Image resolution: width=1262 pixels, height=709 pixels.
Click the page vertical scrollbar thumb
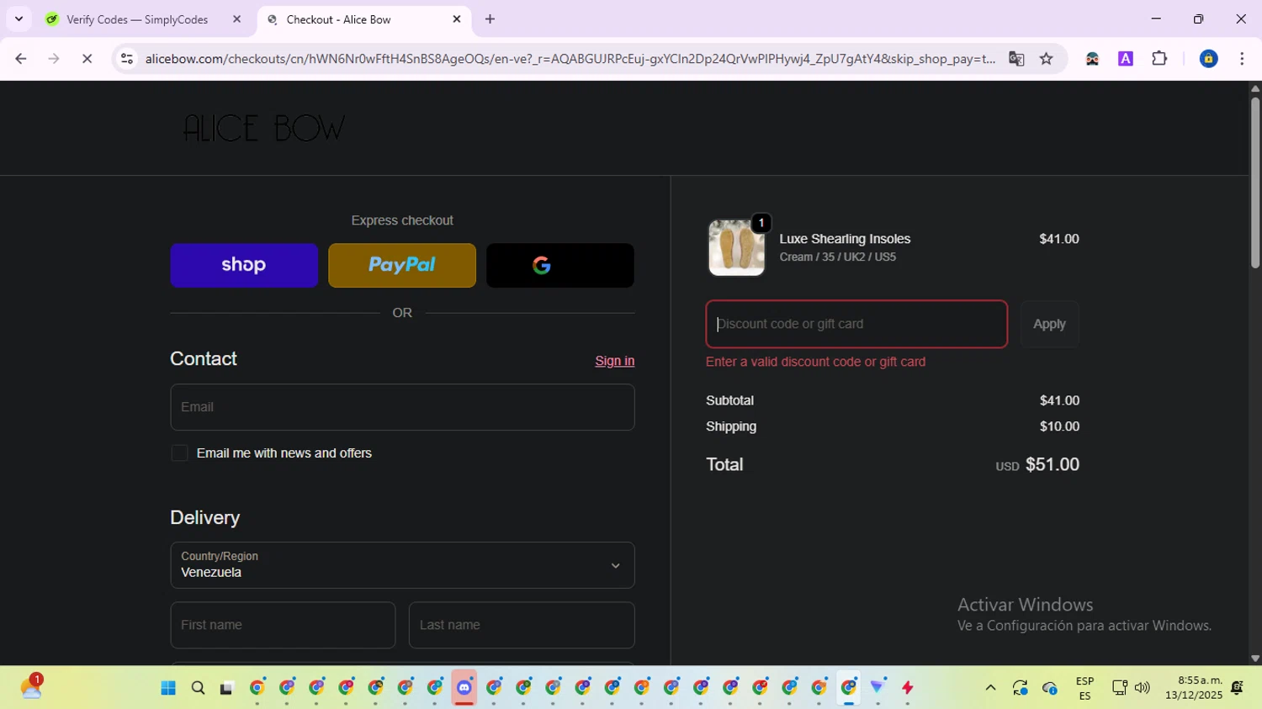click(1254, 183)
